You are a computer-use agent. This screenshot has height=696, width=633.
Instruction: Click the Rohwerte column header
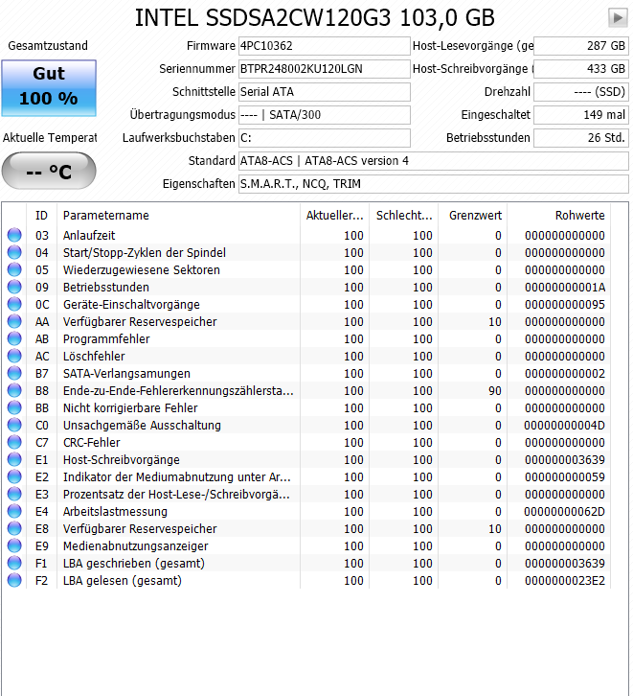pyautogui.click(x=559, y=216)
